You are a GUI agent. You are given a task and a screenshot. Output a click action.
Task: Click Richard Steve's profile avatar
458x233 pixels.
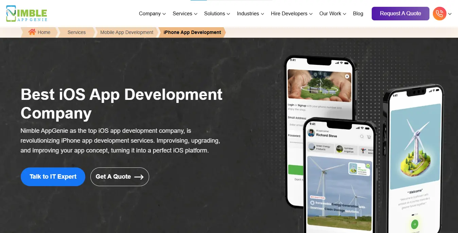tap(311, 133)
